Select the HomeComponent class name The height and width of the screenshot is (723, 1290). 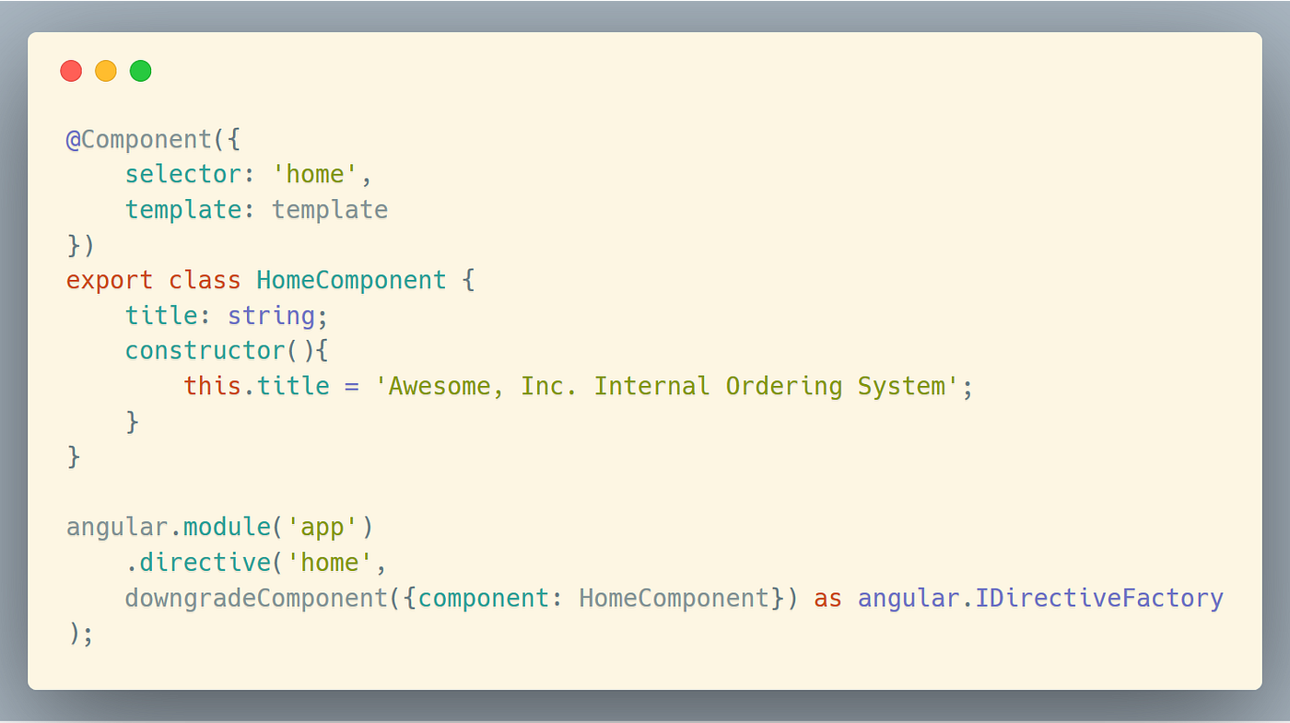click(351, 280)
